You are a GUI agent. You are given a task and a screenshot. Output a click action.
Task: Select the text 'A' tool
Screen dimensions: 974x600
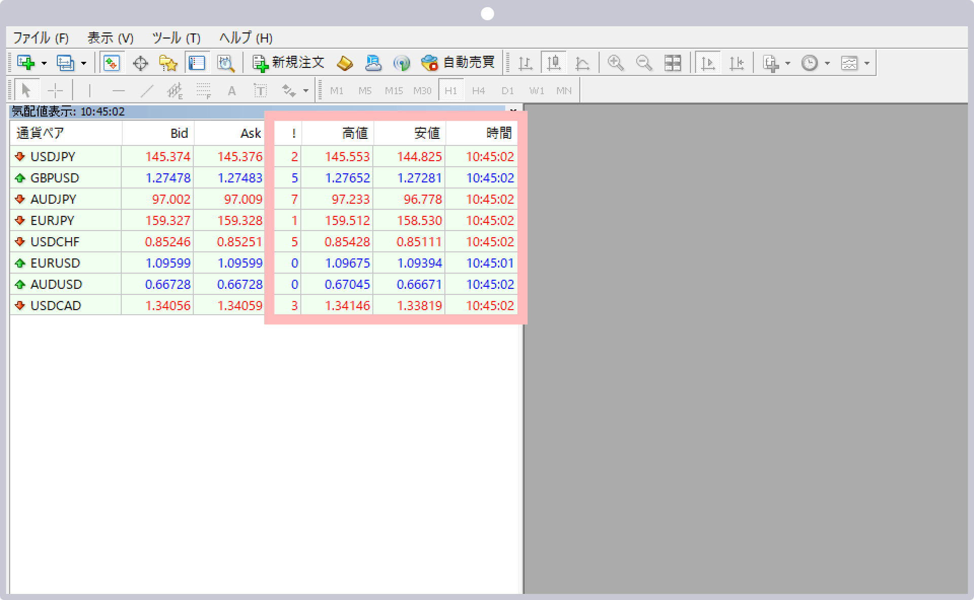(232, 91)
